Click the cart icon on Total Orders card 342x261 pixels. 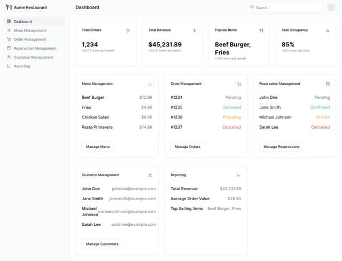[128, 30]
